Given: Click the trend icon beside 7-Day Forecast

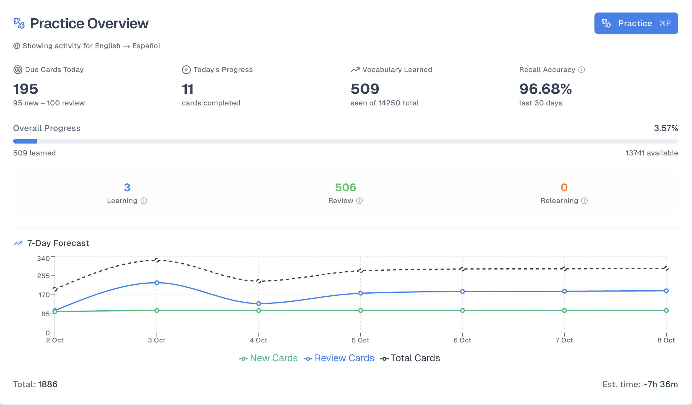Looking at the screenshot, I should point(18,243).
